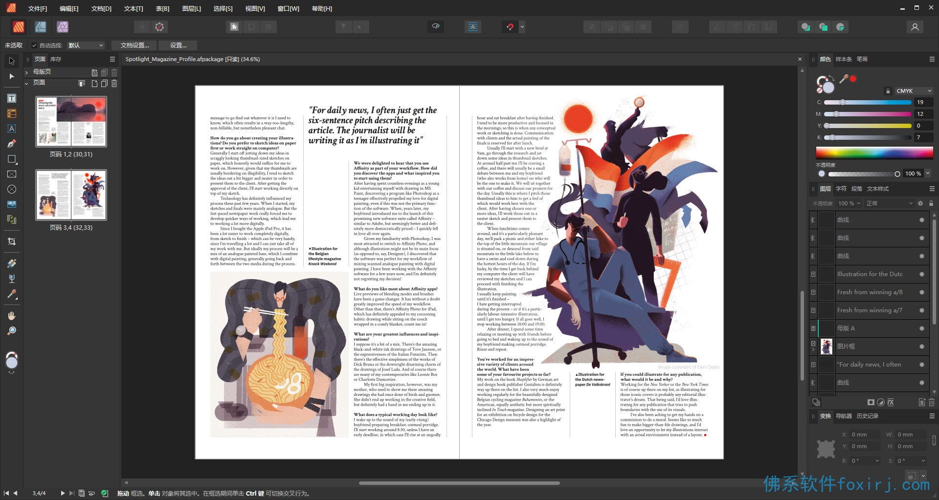Select the Artistic Text tool
This screenshot has height=500, width=939.
pos(12,129)
